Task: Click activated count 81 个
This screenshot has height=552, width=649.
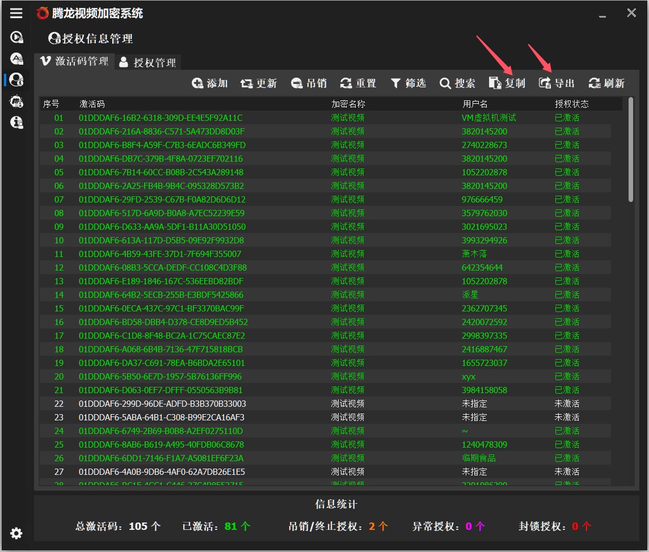Action: (237, 526)
